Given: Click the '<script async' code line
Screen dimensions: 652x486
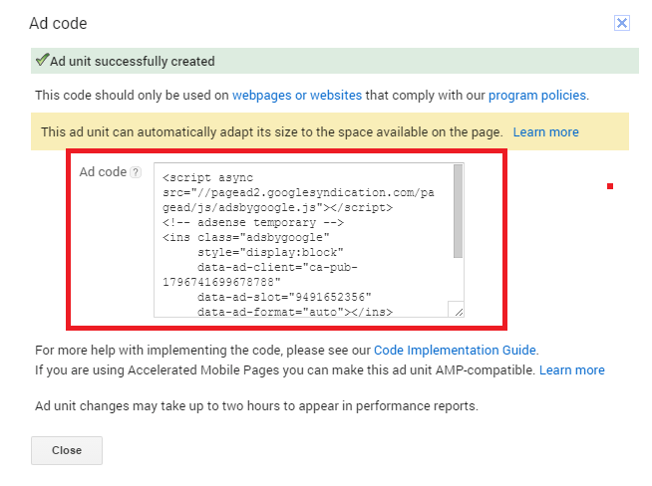Looking at the screenshot, I should tap(207, 178).
